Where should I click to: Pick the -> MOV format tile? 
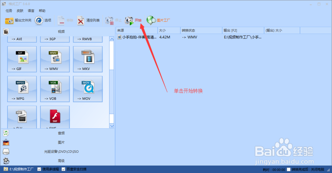(x=88, y=89)
